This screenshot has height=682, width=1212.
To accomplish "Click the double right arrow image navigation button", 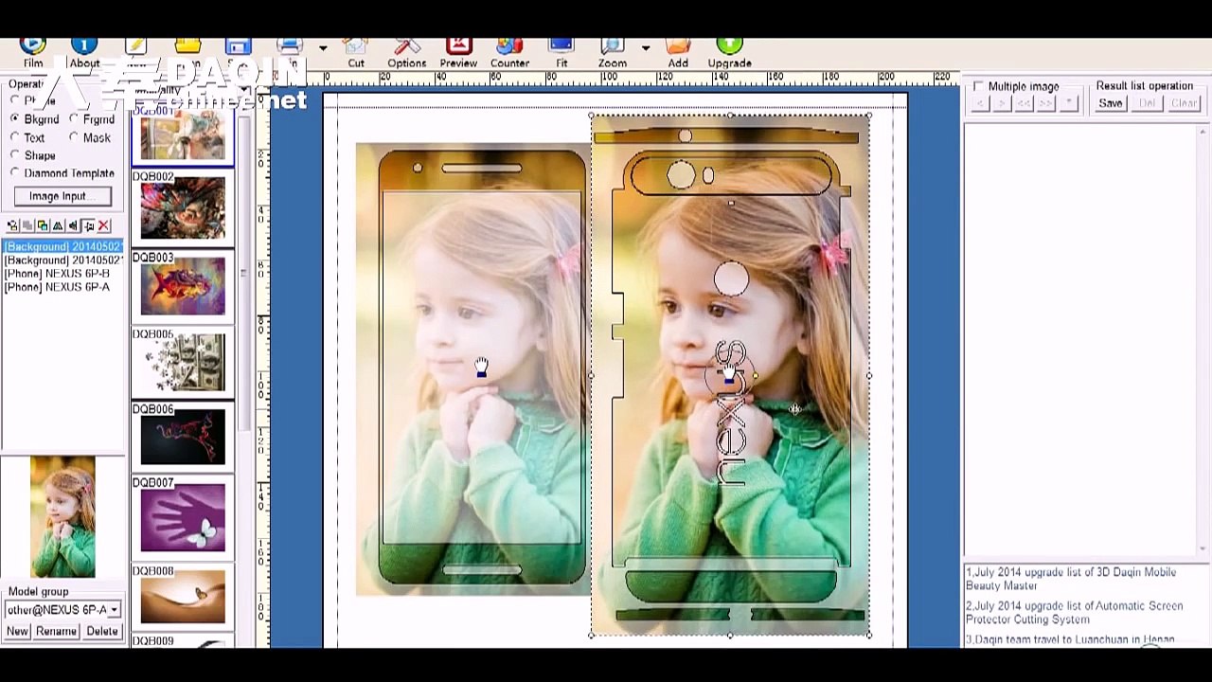I will (1047, 103).
